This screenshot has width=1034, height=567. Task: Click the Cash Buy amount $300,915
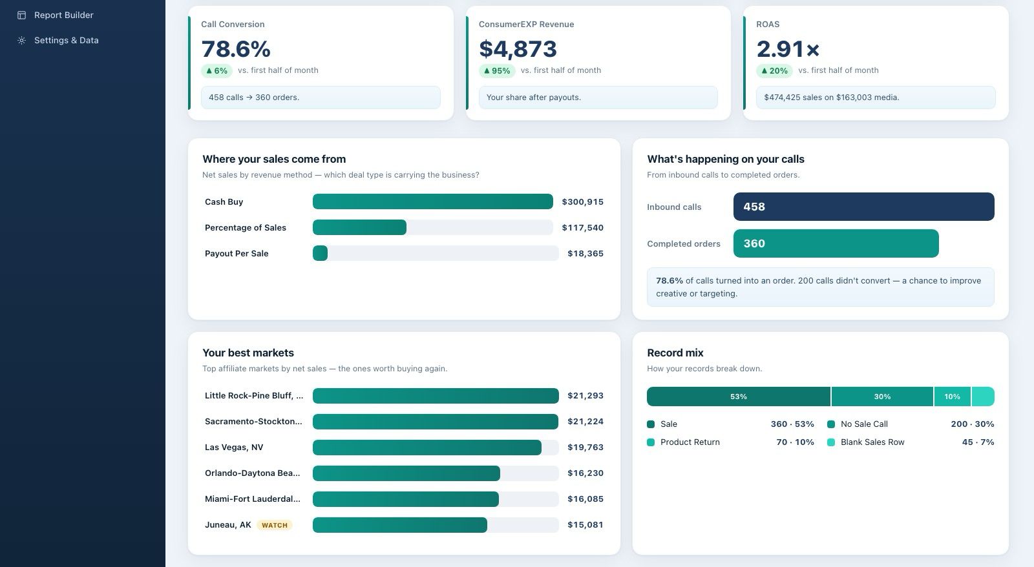(x=582, y=201)
